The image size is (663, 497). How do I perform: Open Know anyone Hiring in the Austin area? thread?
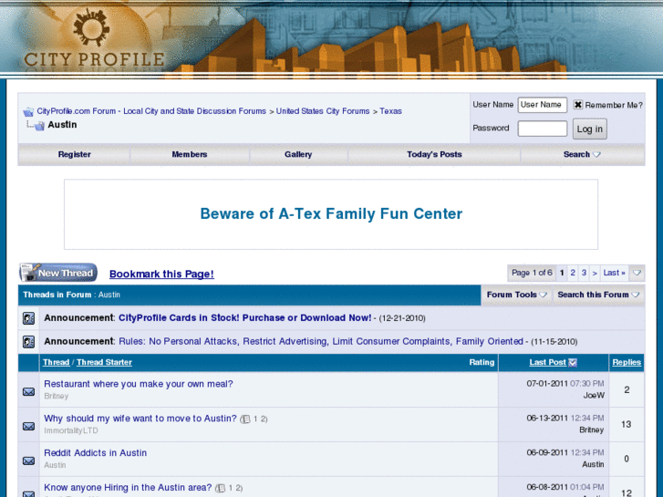128,488
